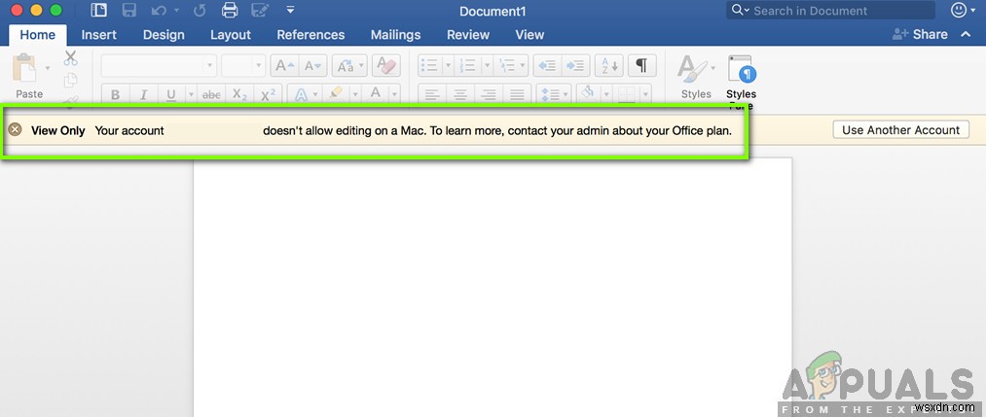The image size is (986, 417).
Task: Click the Align Right icon
Action: [x=489, y=95]
